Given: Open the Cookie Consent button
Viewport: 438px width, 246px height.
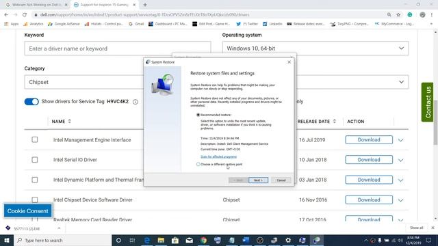Looking at the screenshot, I should point(27,211).
